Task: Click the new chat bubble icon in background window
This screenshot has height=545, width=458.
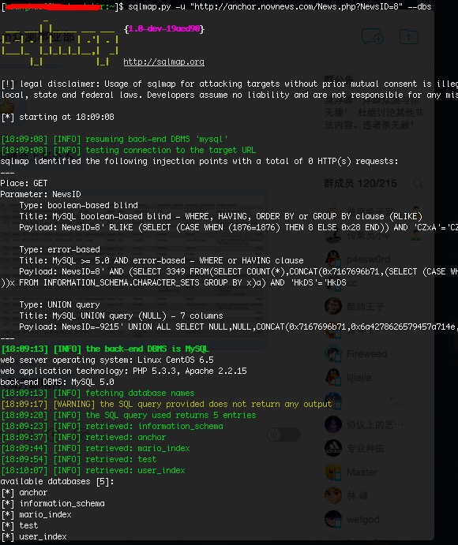Action: pos(373,36)
